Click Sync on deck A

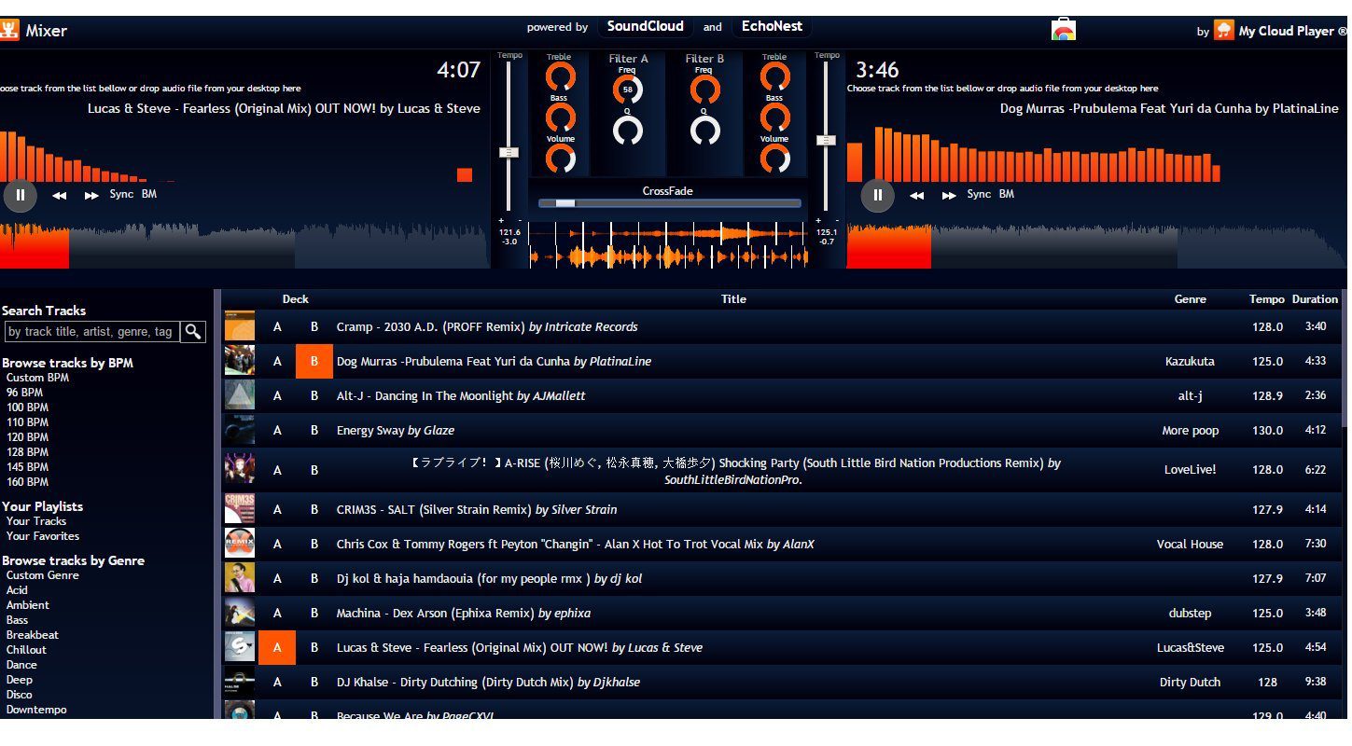[x=121, y=194]
